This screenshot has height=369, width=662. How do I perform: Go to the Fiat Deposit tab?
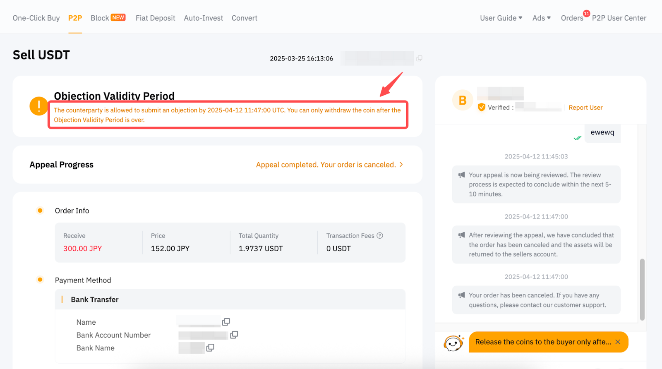click(155, 18)
